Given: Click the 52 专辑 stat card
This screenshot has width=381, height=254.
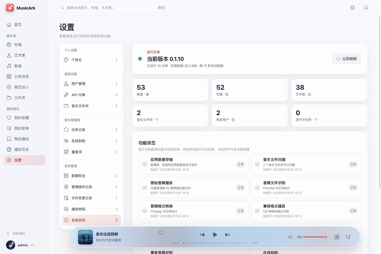Looking at the screenshot, I should pyautogui.click(x=250, y=90).
